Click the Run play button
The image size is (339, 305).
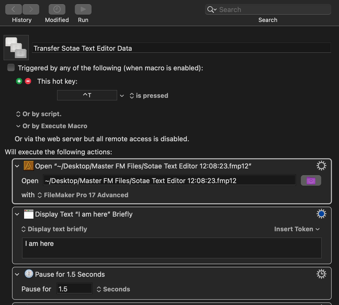[x=83, y=9]
